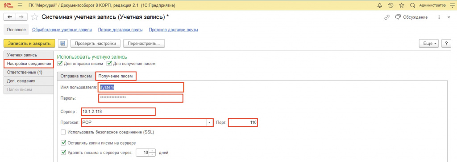Toggle Для получения писем checkbox
Image resolution: width=457 pixels, height=162 pixels.
109,63
